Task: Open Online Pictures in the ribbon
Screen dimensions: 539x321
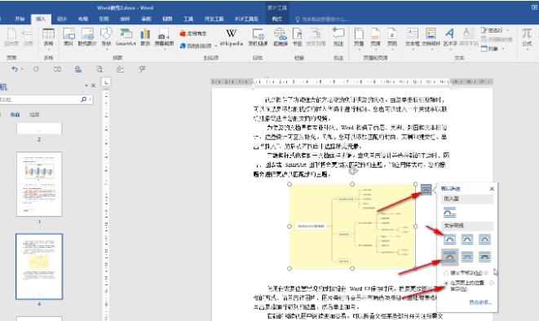Action: click(x=87, y=37)
